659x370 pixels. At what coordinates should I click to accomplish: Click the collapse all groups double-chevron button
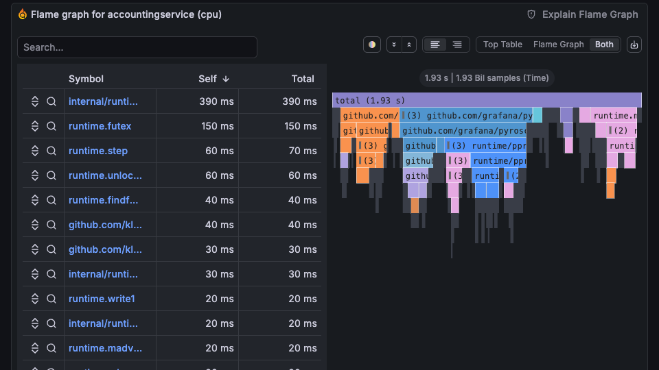[x=394, y=45]
